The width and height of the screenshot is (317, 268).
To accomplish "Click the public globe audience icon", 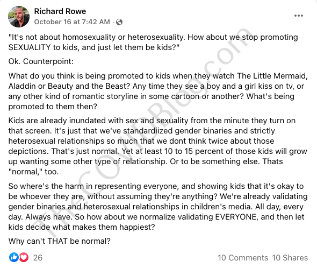I will pyautogui.click(x=119, y=22).
